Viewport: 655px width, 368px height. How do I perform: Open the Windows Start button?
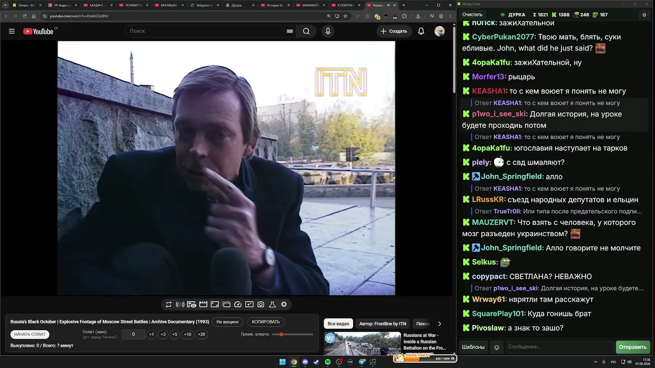282,362
